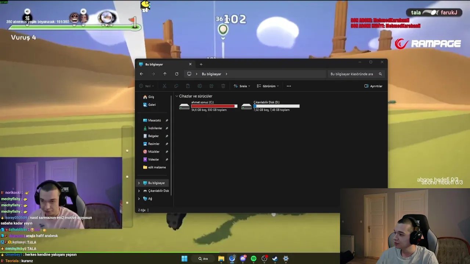470x264 pixels.
Task: Click the Delete trash toolbar icon
Action: point(223,86)
